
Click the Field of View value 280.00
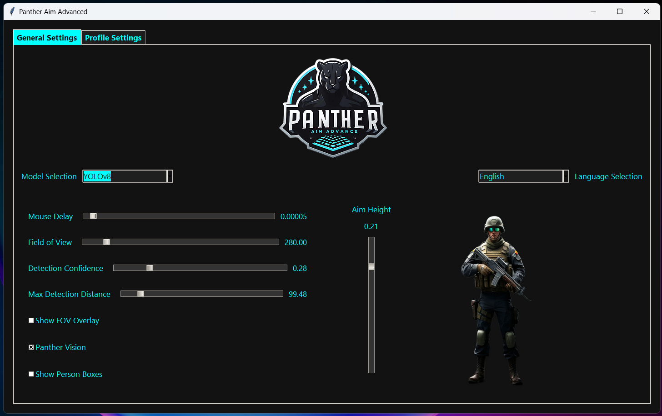point(296,242)
